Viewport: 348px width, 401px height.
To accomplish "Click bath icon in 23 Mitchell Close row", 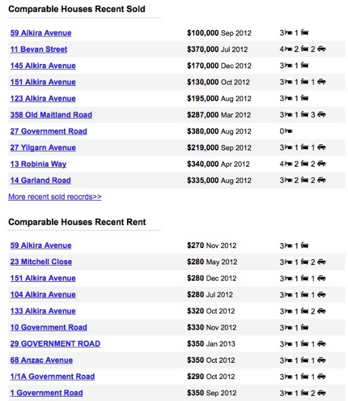I will click(305, 262).
